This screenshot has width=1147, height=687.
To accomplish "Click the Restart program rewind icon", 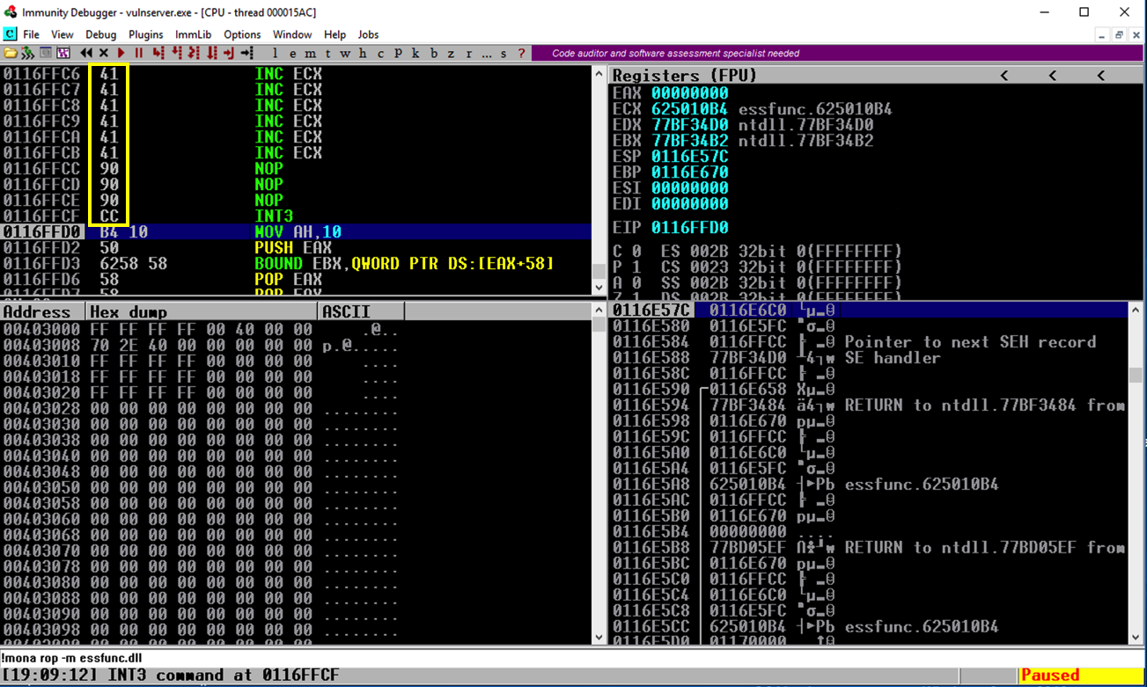I will pyautogui.click(x=86, y=54).
